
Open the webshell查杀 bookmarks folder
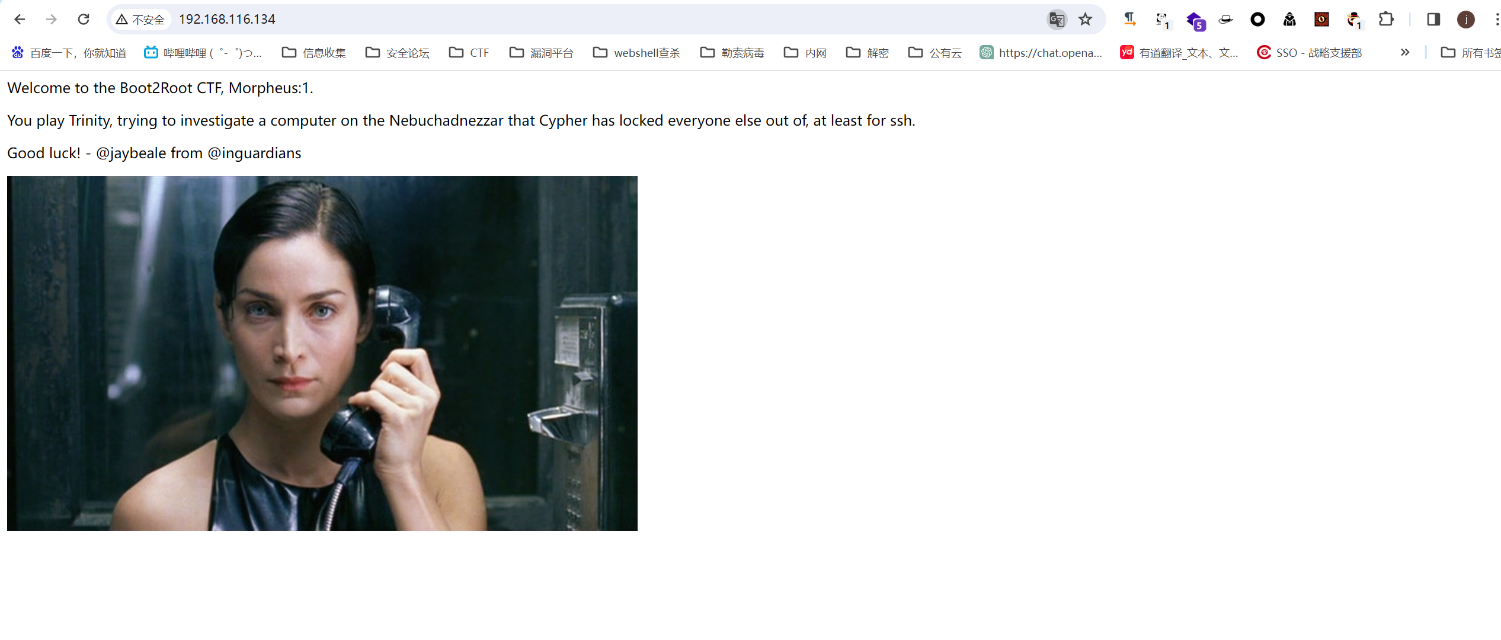click(x=636, y=53)
